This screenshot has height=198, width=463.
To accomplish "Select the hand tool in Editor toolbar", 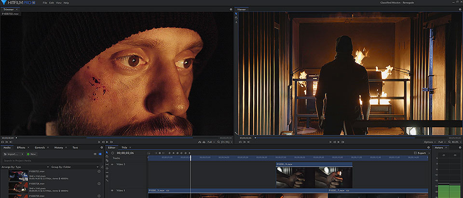I will 107,157.
